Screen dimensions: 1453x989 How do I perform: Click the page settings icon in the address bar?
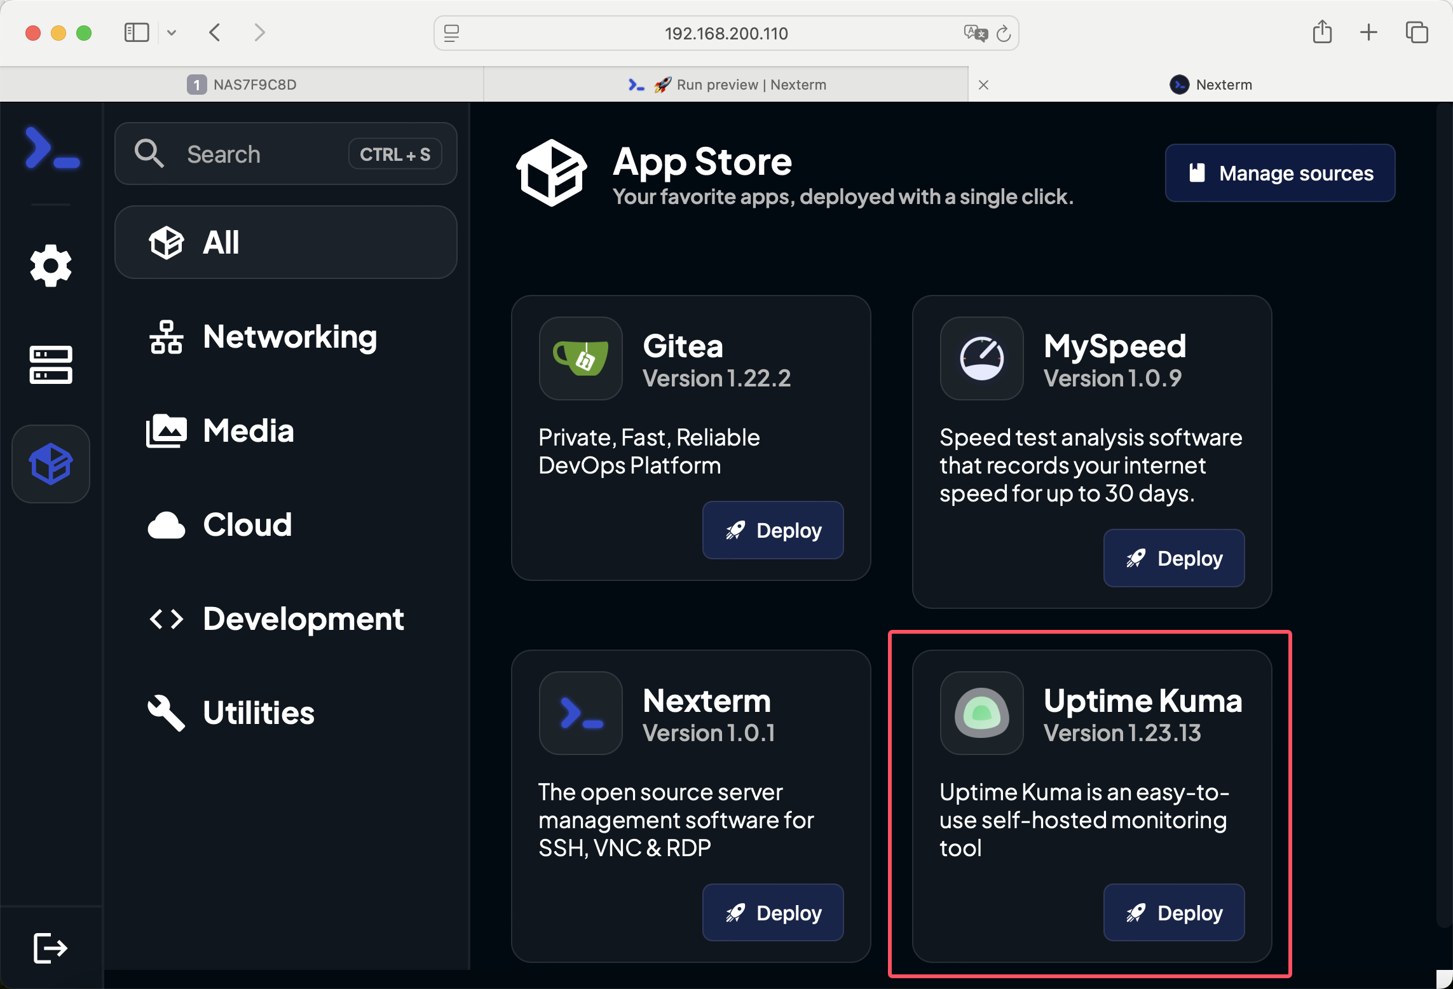point(451,33)
